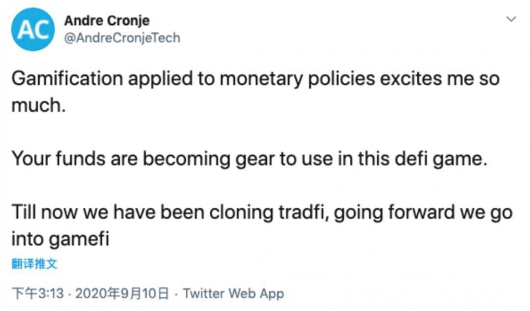This screenshot has width=530, height=311.
Task: Open the Twitter Web App source link
Action: (233, 294)
